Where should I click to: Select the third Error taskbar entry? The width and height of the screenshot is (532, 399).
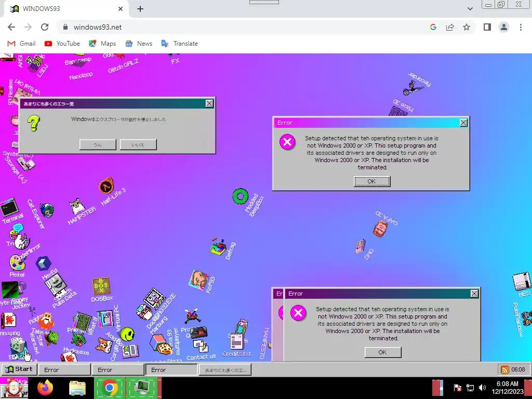(x=171, y=370)
